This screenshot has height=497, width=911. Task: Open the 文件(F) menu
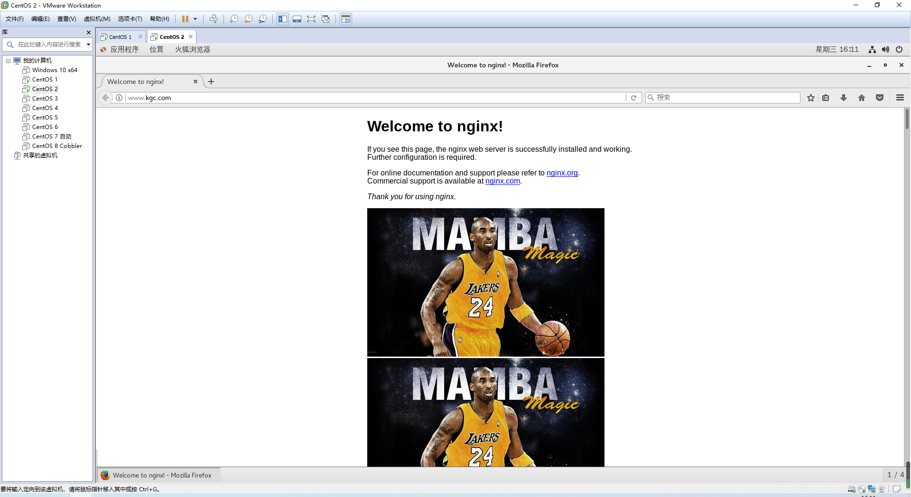click(15, 19)
